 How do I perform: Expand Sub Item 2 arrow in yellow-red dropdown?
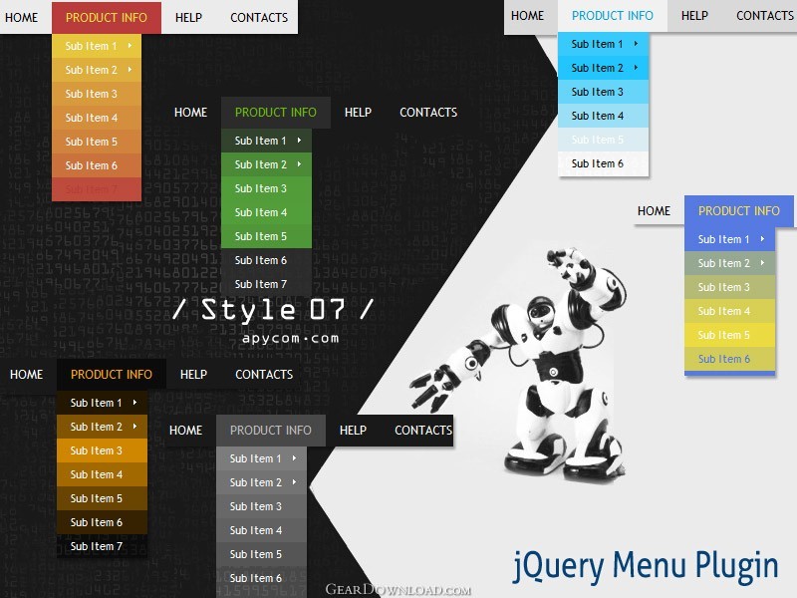point(131,70)
